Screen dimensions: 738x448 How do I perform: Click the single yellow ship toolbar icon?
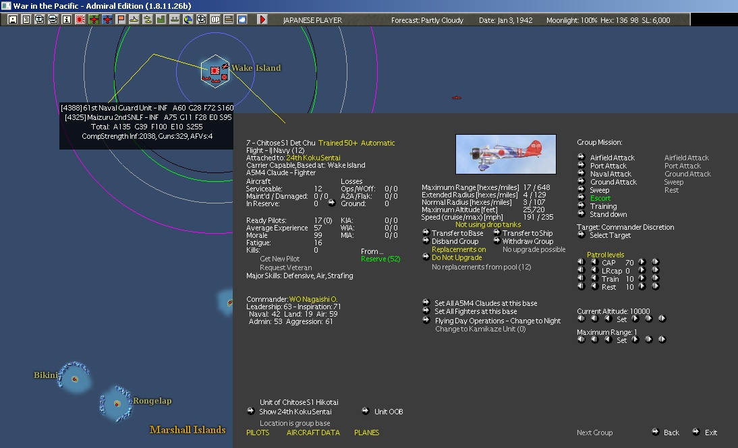pos(134,20)
